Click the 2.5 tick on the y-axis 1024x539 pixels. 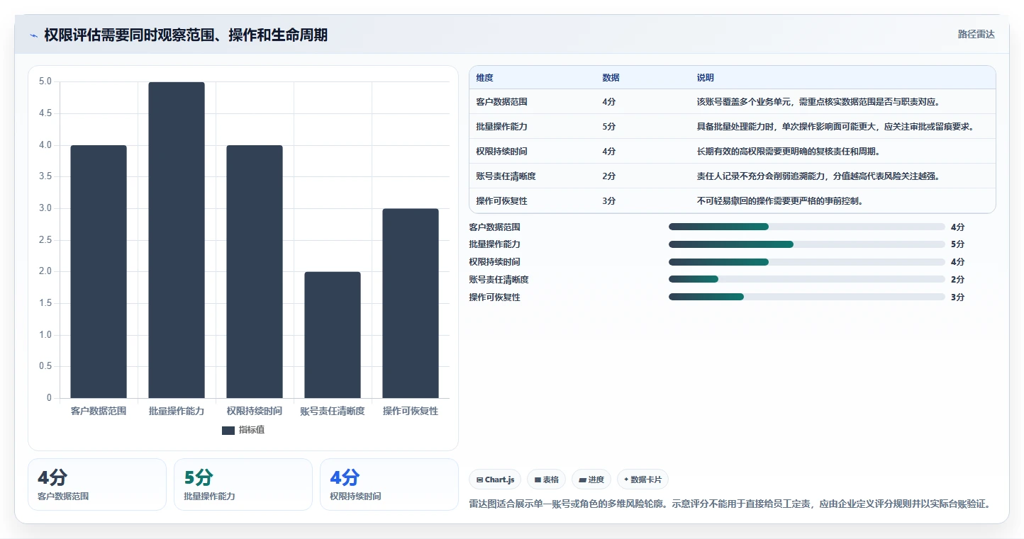pyautogui.click(x=45, y=240)
